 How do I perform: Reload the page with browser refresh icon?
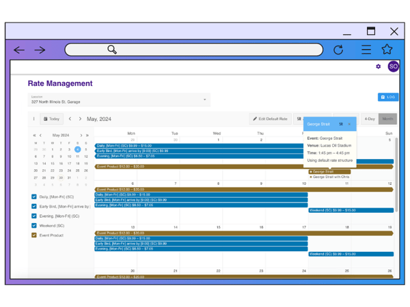(338, 50)
